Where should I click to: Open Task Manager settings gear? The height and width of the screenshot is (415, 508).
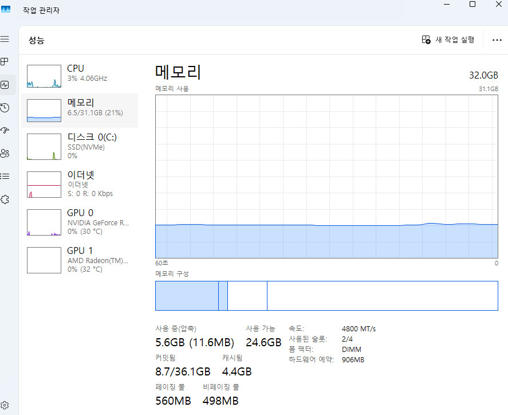point(5,405)
